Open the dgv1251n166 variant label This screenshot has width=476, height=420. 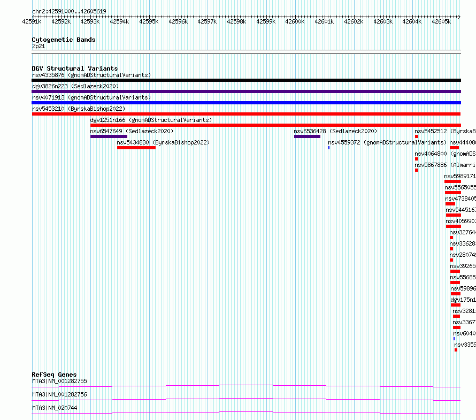[151, 120]
